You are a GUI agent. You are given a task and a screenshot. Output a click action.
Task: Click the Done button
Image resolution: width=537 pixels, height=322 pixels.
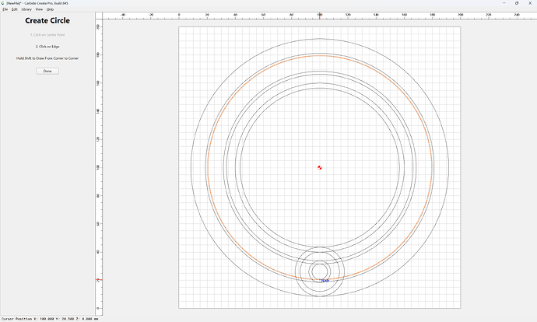[x=47, y=72]
